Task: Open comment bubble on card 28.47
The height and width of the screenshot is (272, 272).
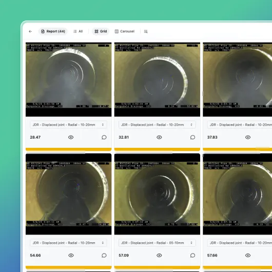Action: (104, 137)
